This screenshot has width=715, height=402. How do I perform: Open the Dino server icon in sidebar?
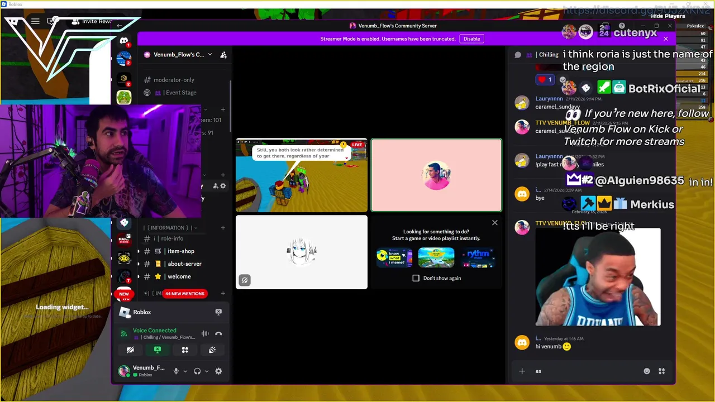124,97
